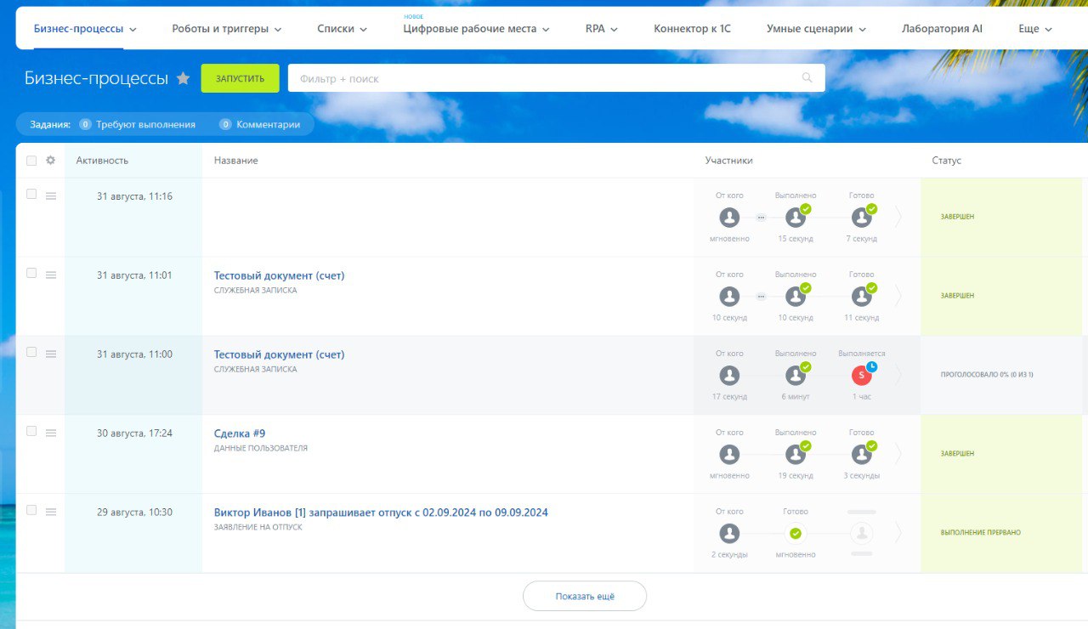Screen dimensions: 1088x629
Task: Open grid settings gear icon
Action: (50, 160)
